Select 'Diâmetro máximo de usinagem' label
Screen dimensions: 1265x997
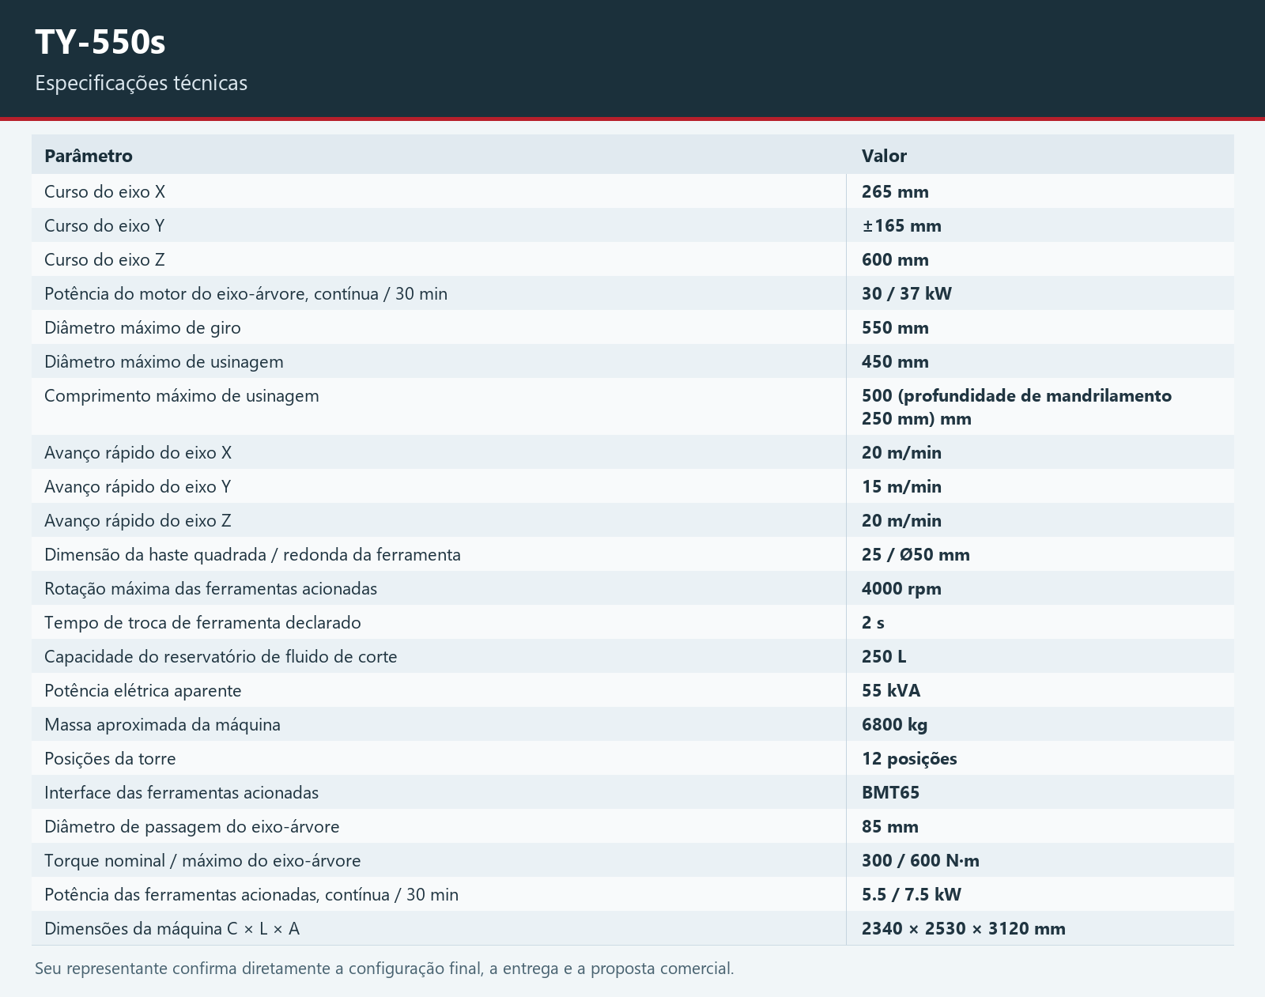[164, 361]
